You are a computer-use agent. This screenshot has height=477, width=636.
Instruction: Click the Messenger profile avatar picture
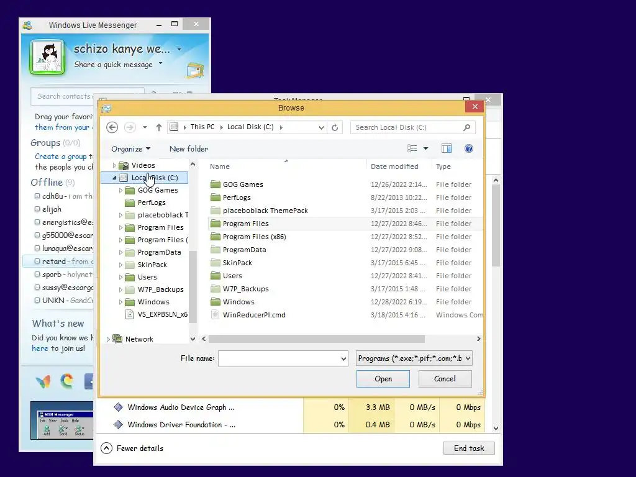[47, 57]
